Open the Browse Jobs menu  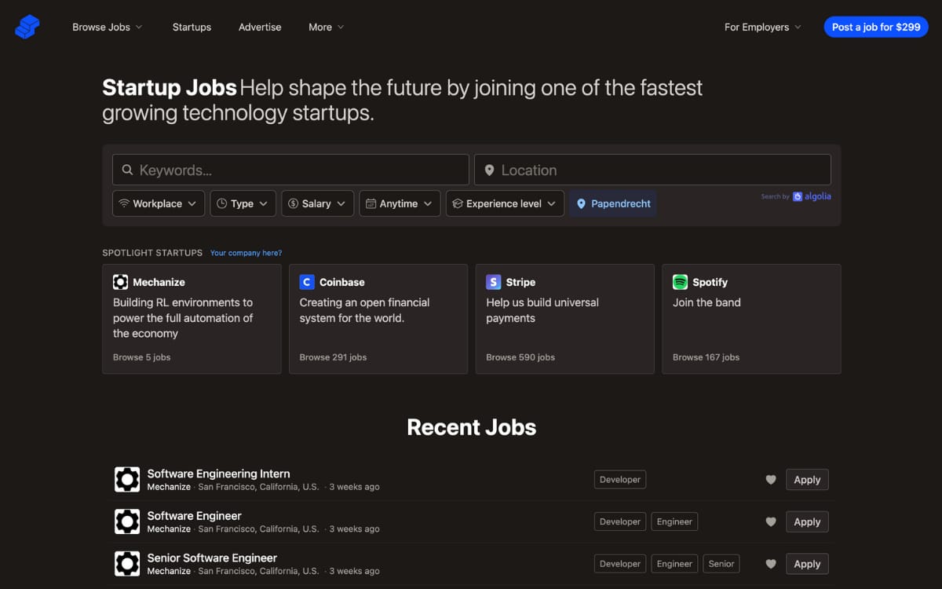tap(107, 27)
